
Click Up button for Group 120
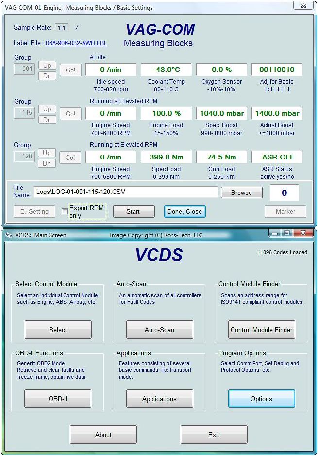tap(47, 153)
